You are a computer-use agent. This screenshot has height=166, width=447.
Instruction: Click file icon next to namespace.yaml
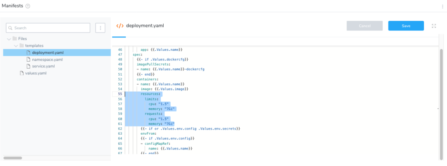pyautogui.click(x=28, y=59)
